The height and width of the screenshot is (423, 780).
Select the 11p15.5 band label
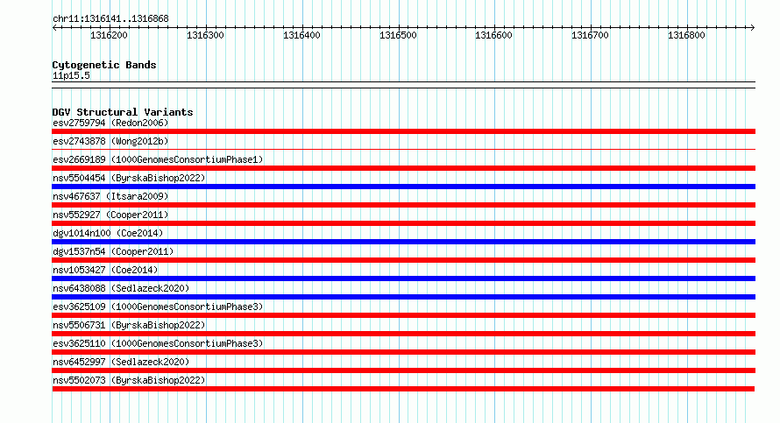(71, 75)
